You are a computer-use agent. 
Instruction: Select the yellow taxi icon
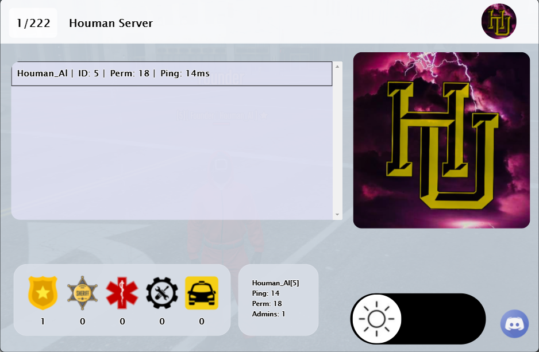tap(201, 293)
